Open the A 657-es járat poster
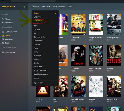The image size is (124, 111). click(114, 86)
